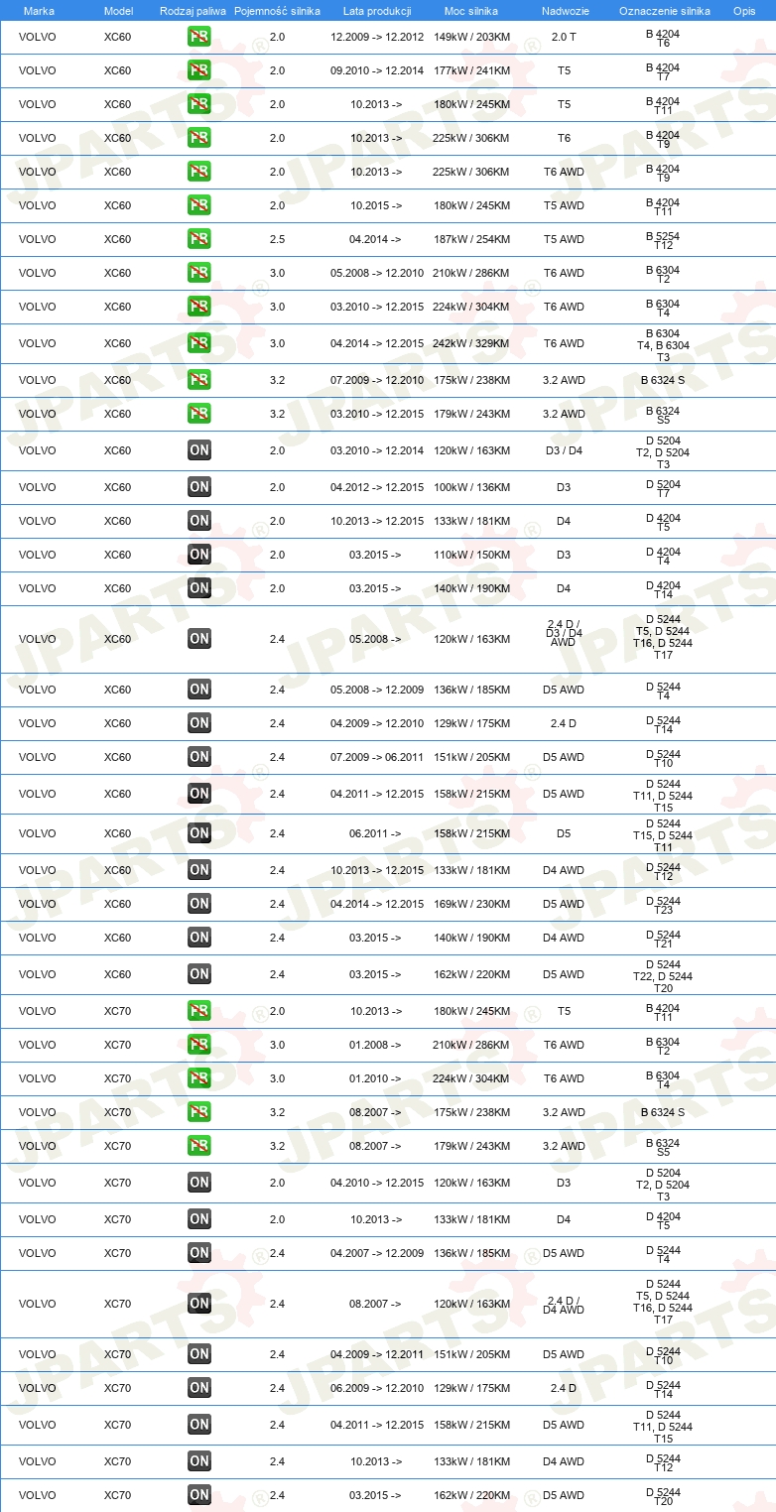Click the Oznaczenie silnika column header

click(664, 10)
